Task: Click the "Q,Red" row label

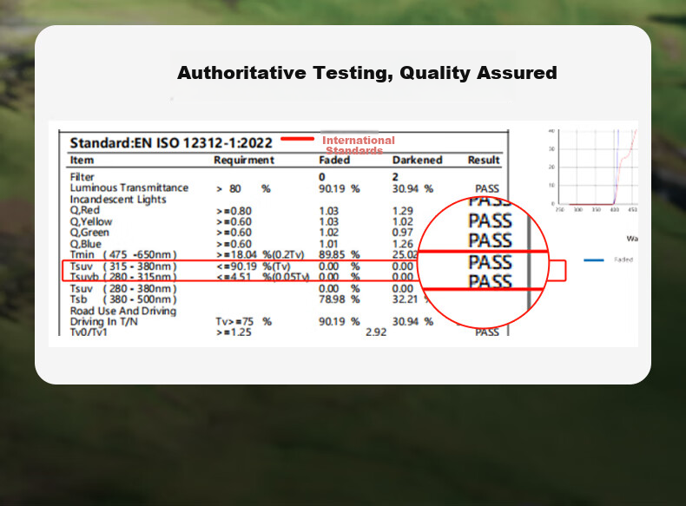Action: [85, 210]
